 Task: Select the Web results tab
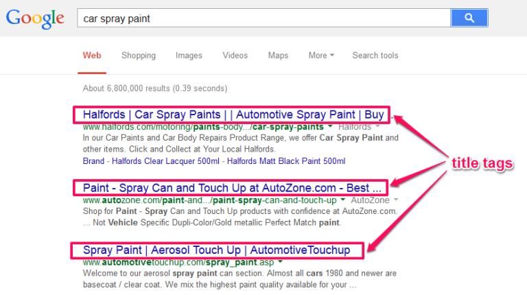[x=92, y=56]
